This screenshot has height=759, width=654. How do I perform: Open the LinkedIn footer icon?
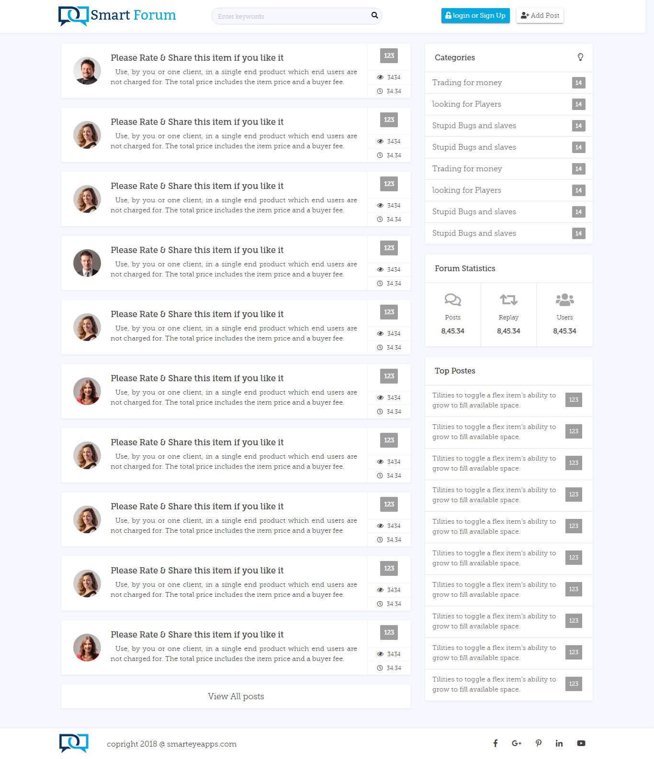point(559,743)
